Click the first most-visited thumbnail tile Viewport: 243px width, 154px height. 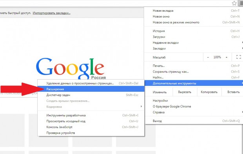click(12, 130)
